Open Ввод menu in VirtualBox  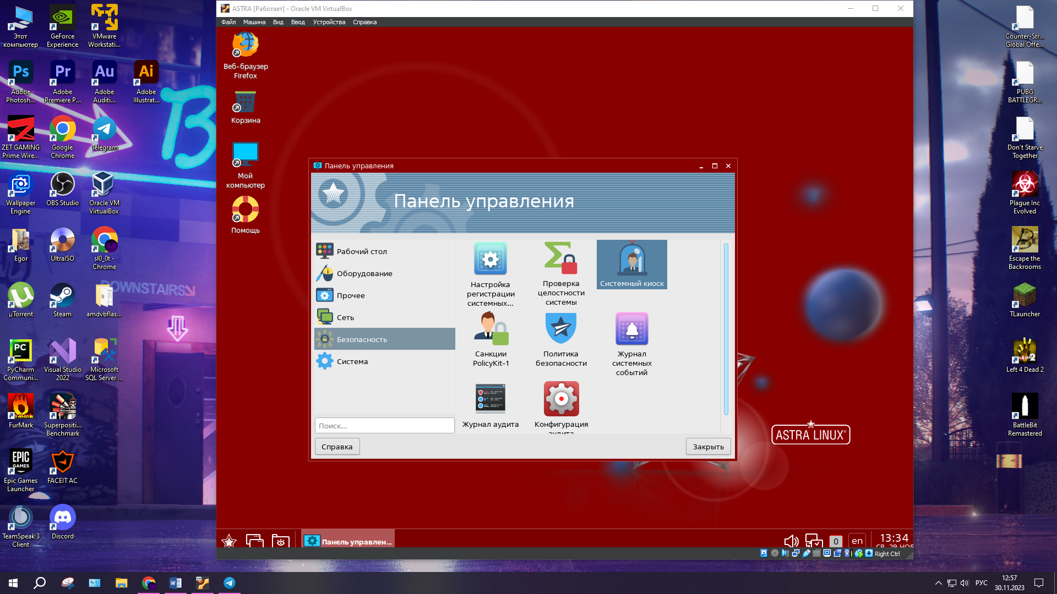(298, 22)
